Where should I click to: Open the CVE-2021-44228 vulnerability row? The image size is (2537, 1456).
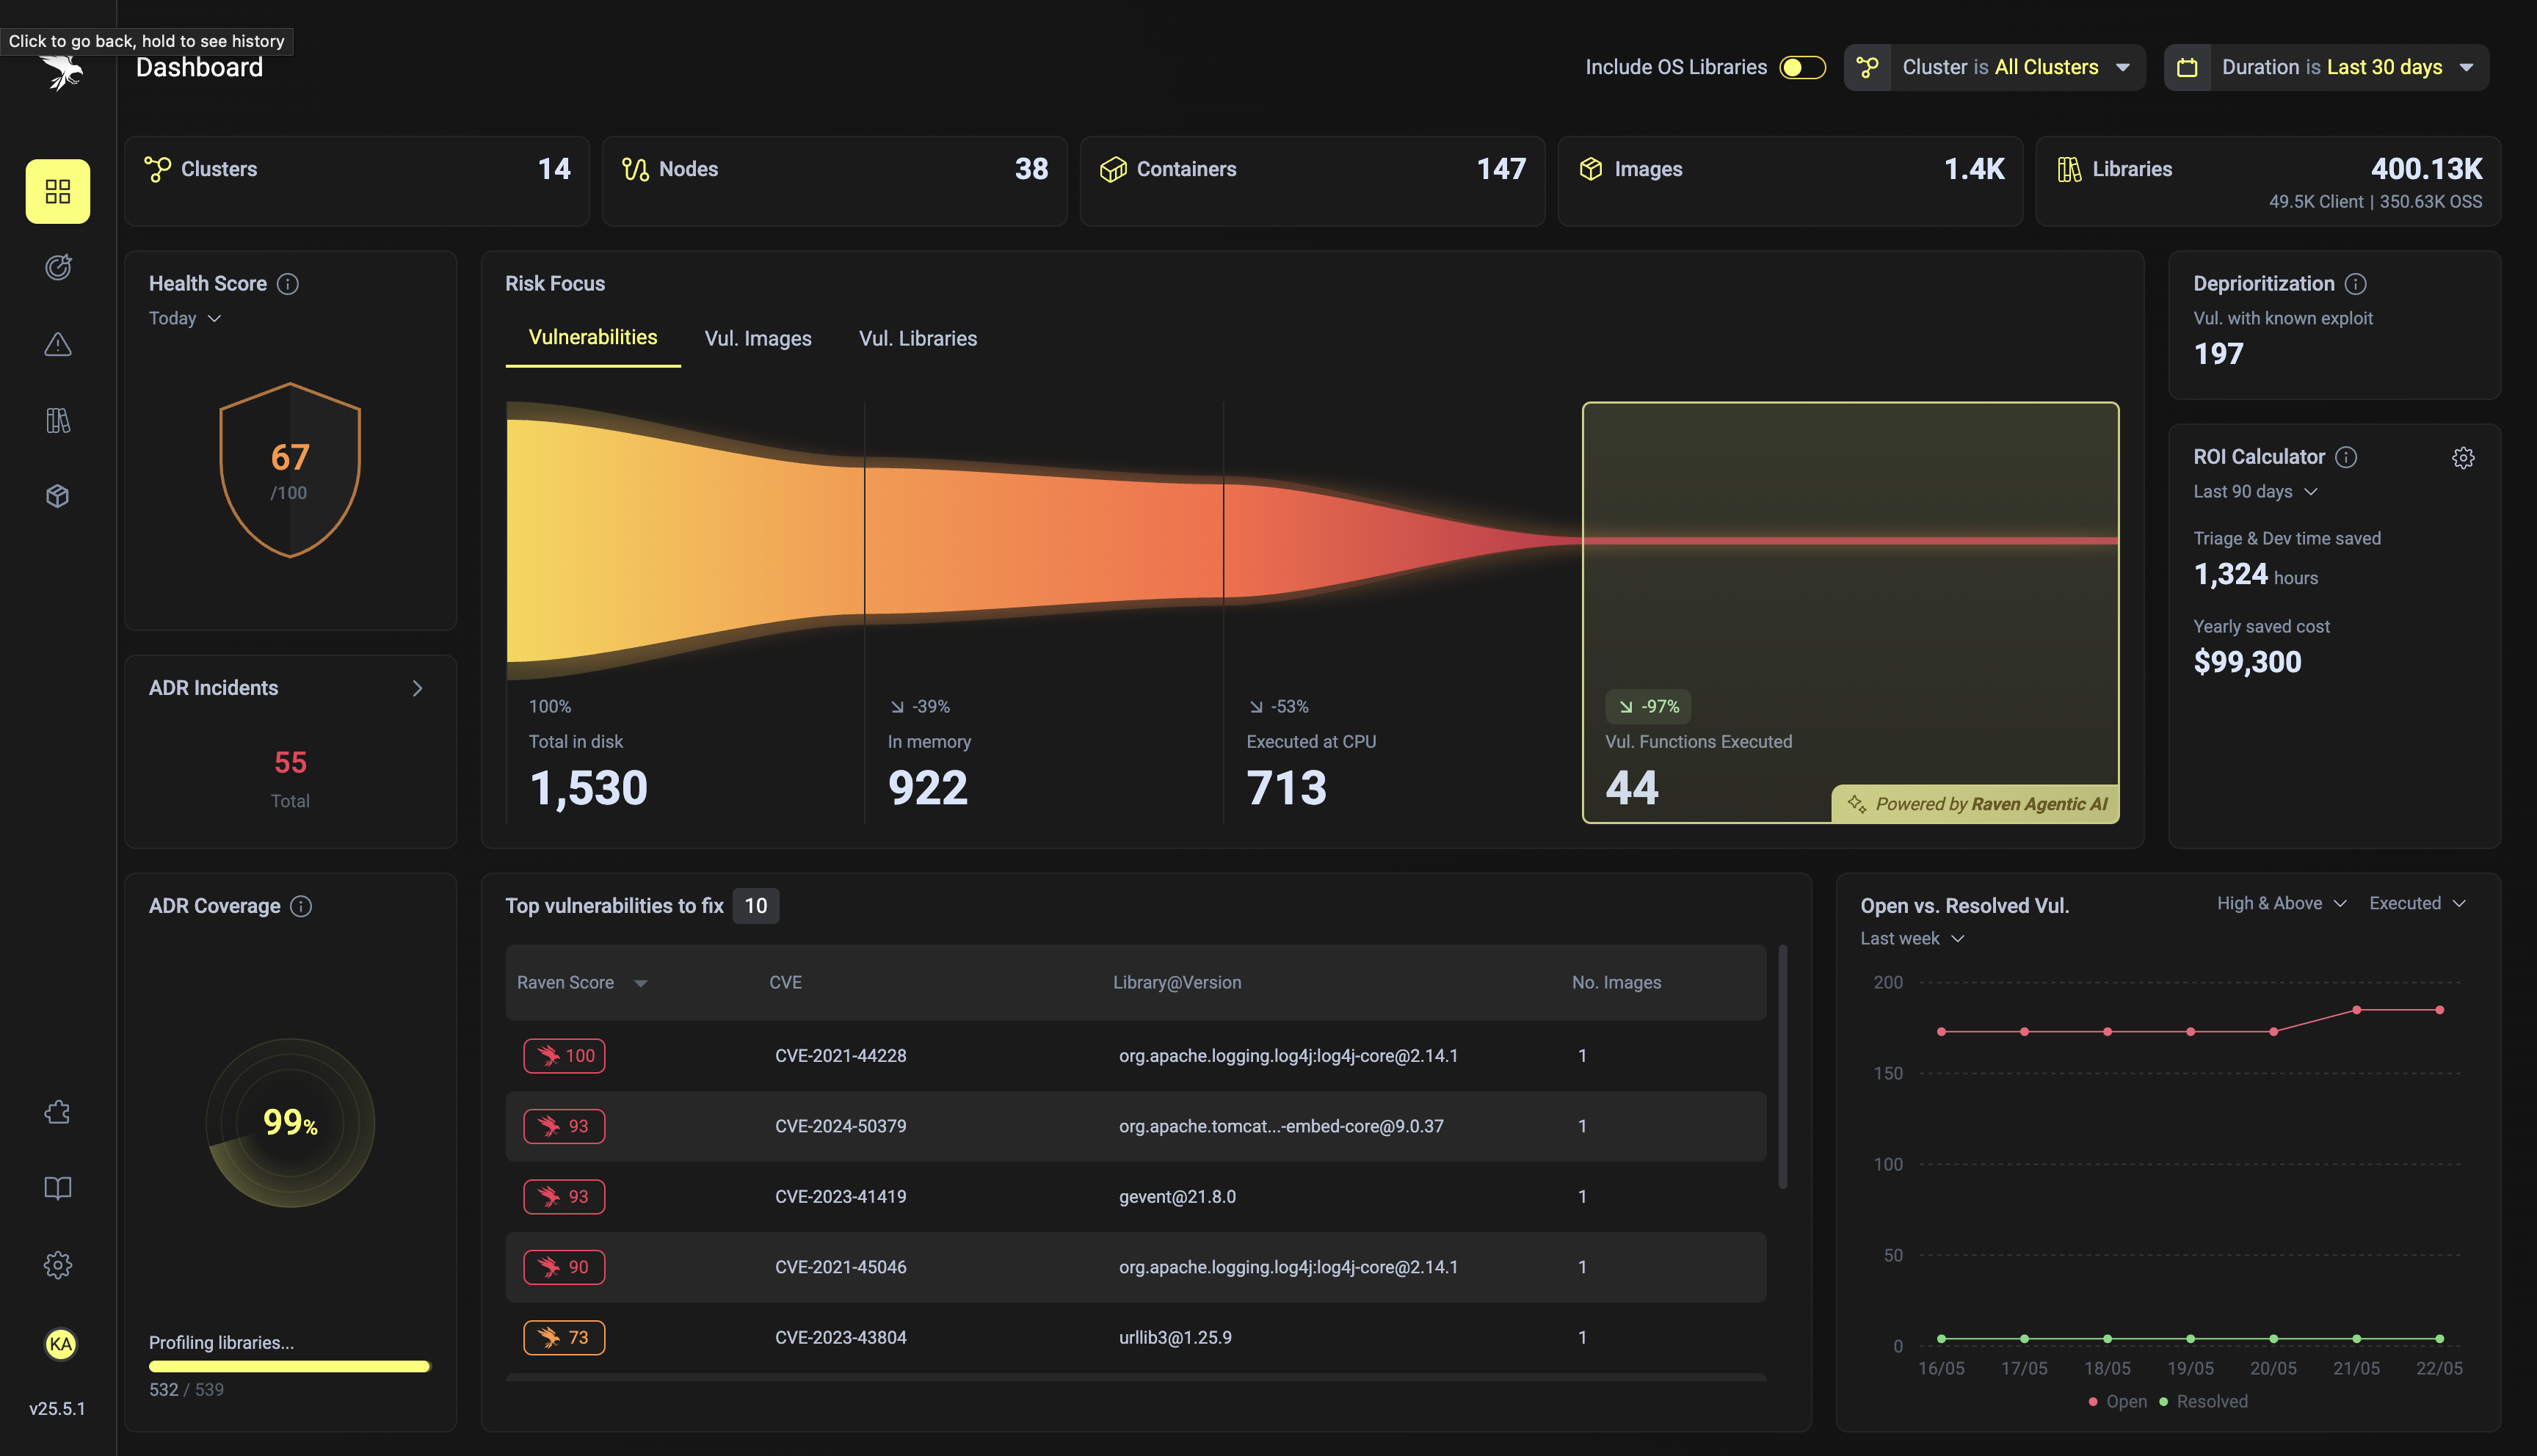pos(1135,1055)
